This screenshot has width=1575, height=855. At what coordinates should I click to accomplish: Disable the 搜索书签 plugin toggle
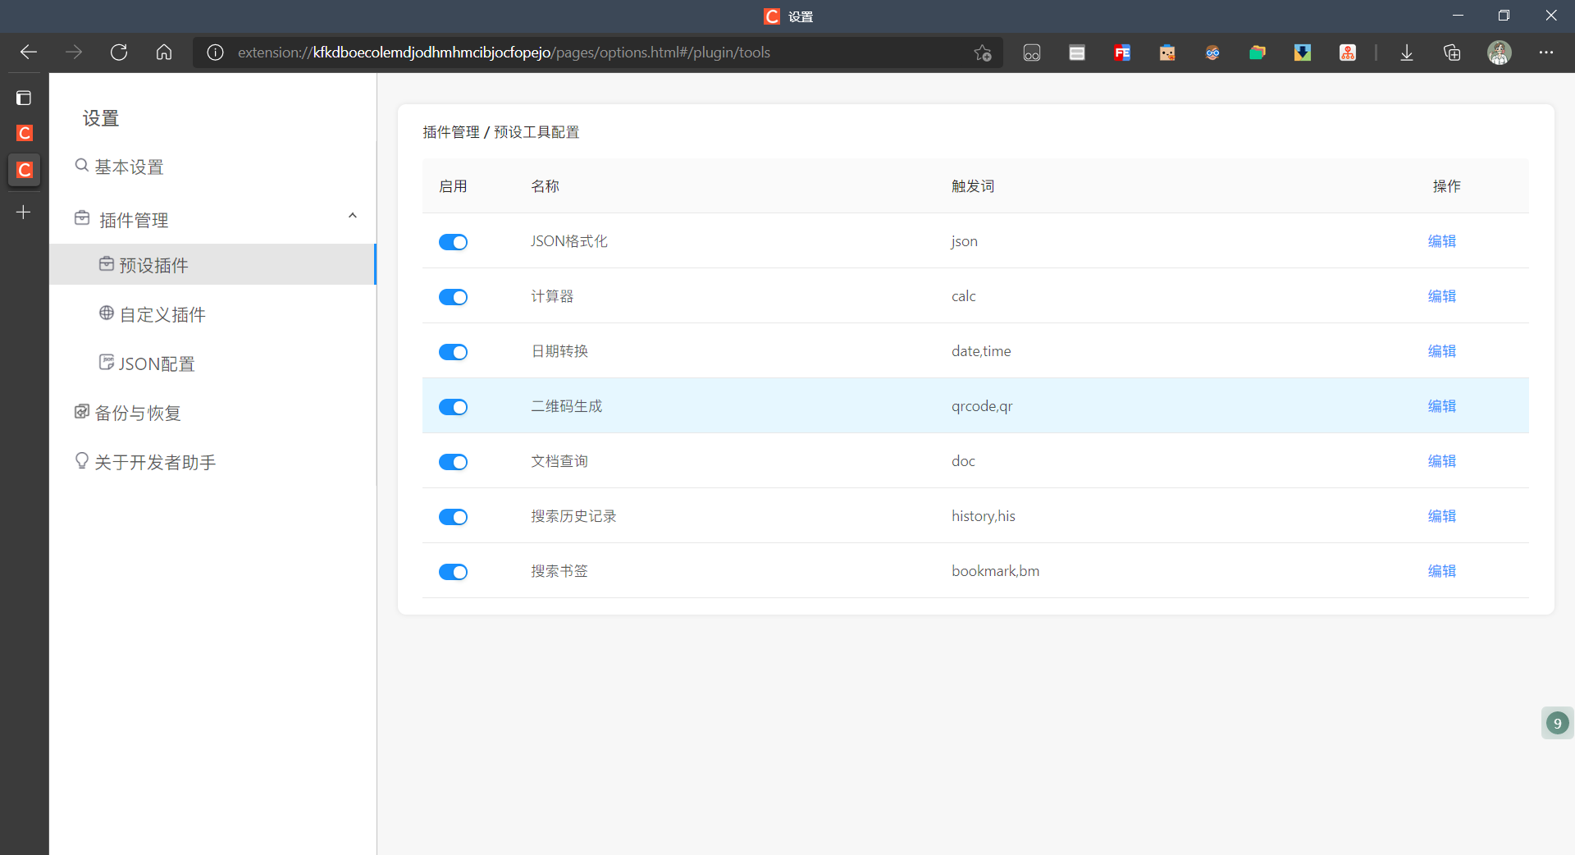453,572
